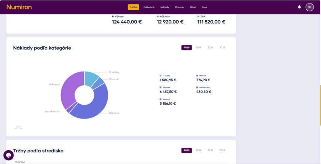Select 2023 for Náklady podľa kategórie

tap(210, 48)
